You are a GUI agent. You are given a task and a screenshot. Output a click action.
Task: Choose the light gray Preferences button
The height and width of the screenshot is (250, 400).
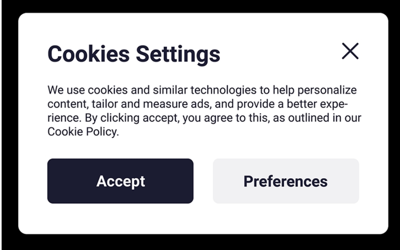click(286, 181)
